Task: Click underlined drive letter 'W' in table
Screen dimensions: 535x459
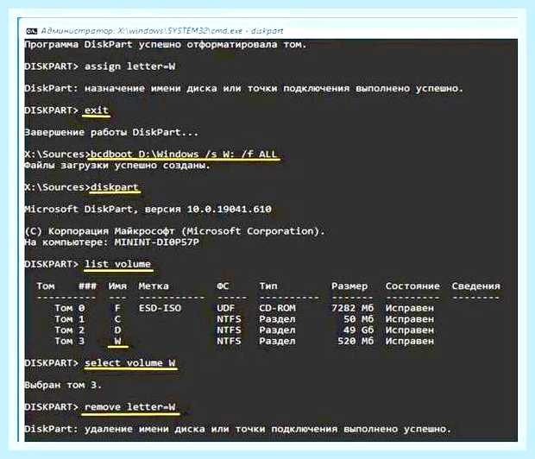Action: tap(117, 341)
